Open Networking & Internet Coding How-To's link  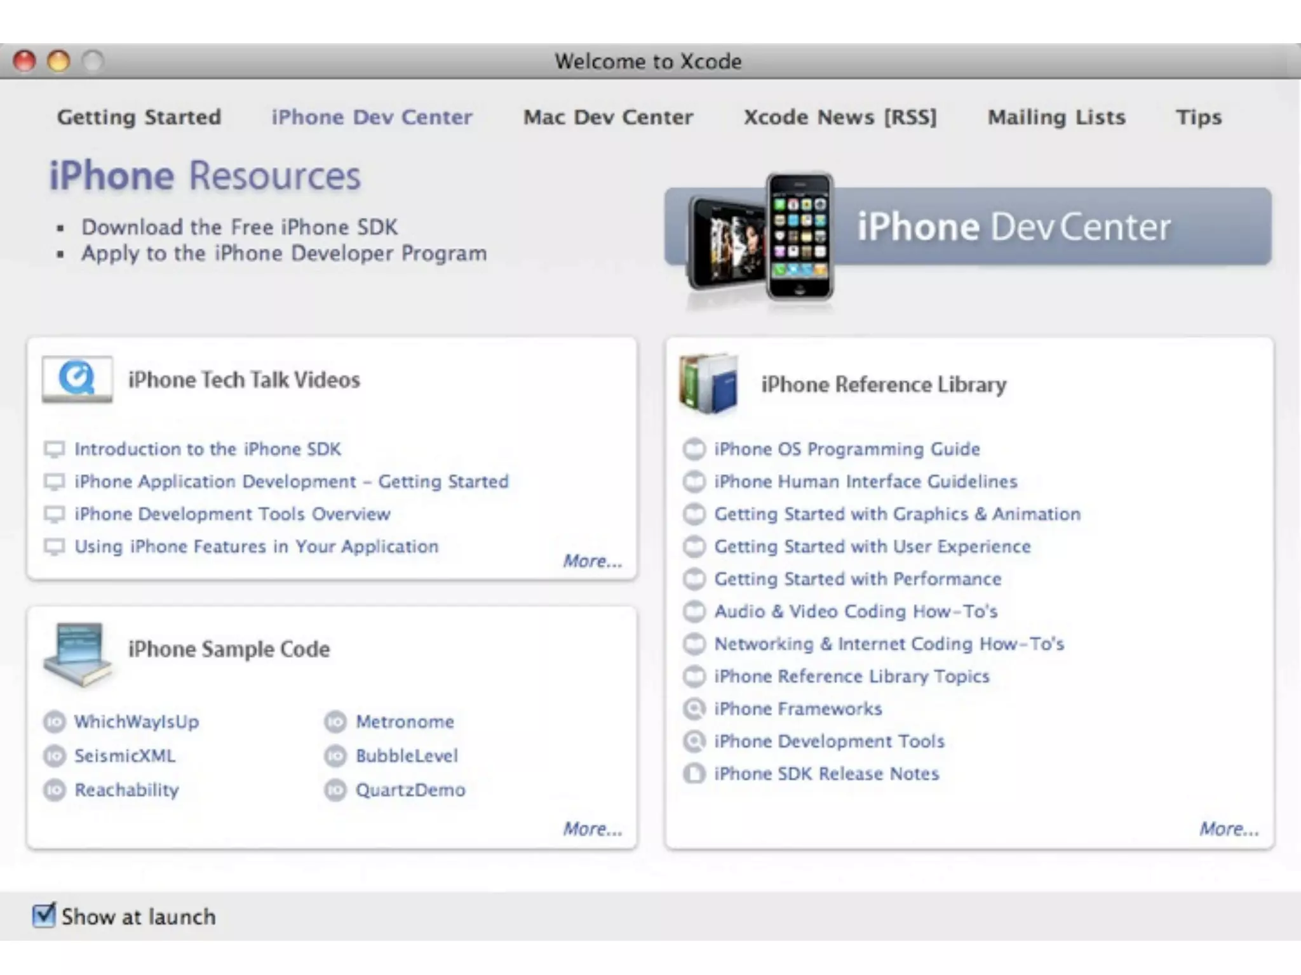tap(889, 644)
